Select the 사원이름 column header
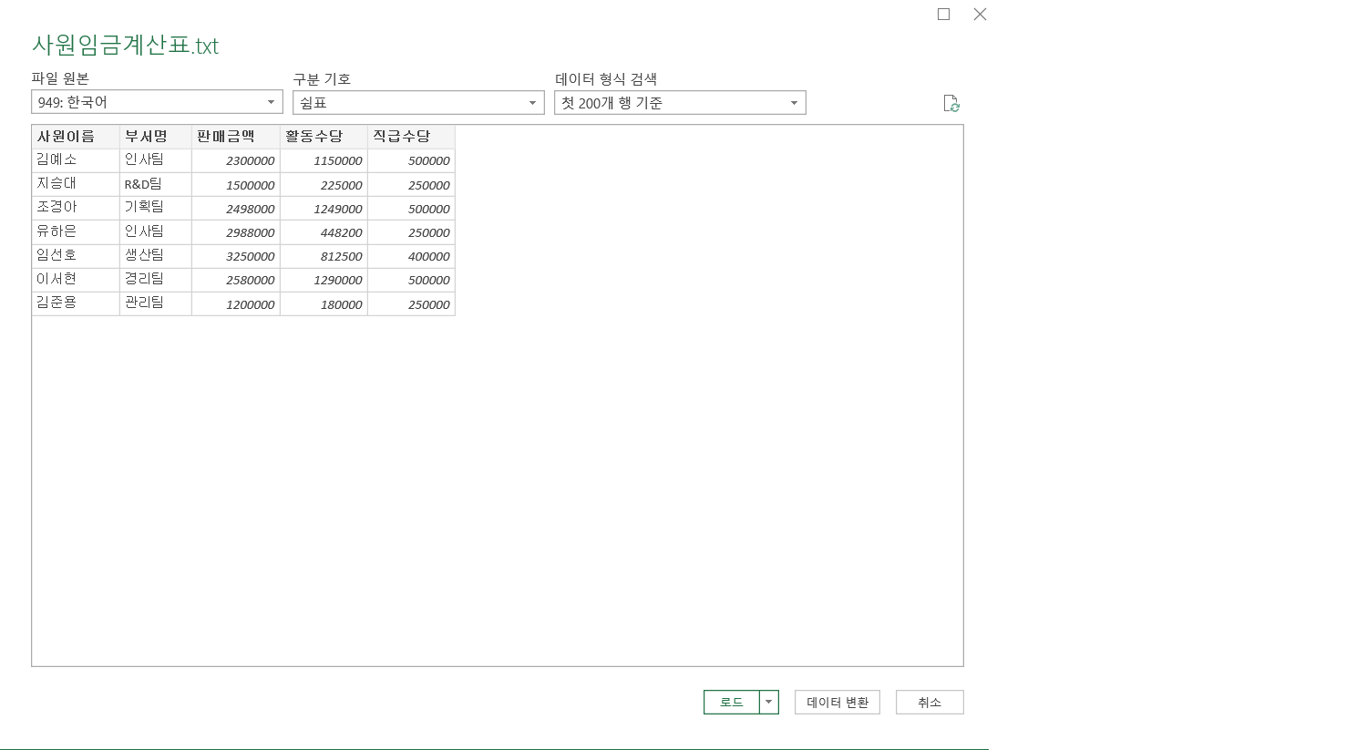Screen dimensions: 1367x750 (x=76, y=137)
